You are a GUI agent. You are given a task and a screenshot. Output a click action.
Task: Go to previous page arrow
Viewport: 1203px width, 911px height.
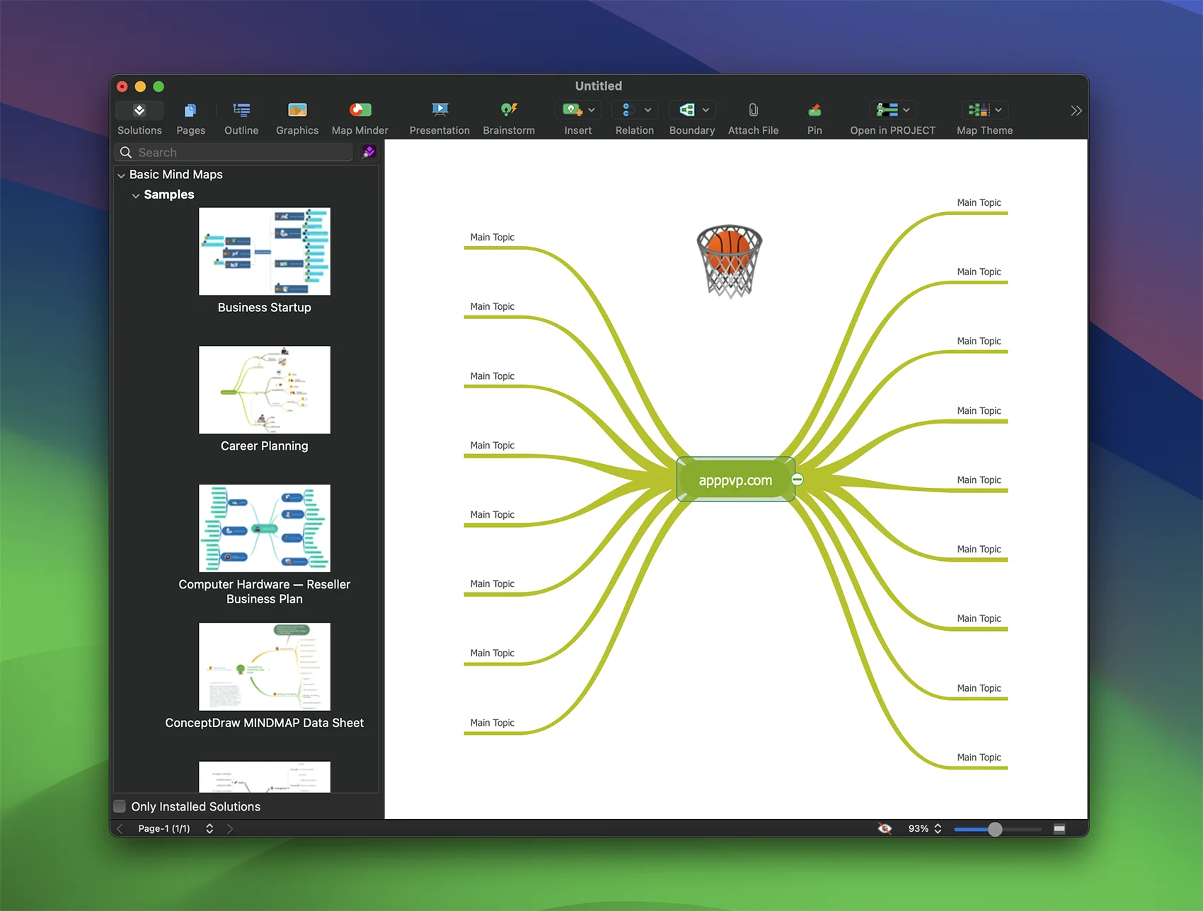(120, 829)
